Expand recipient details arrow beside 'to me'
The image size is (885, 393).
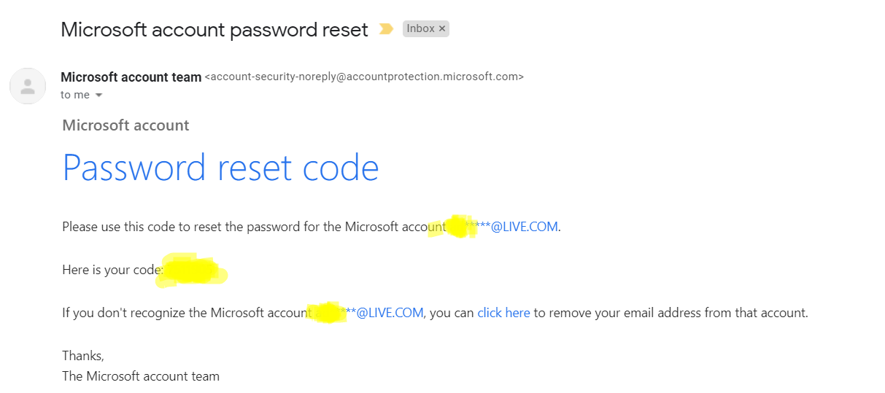click(99, 96)
